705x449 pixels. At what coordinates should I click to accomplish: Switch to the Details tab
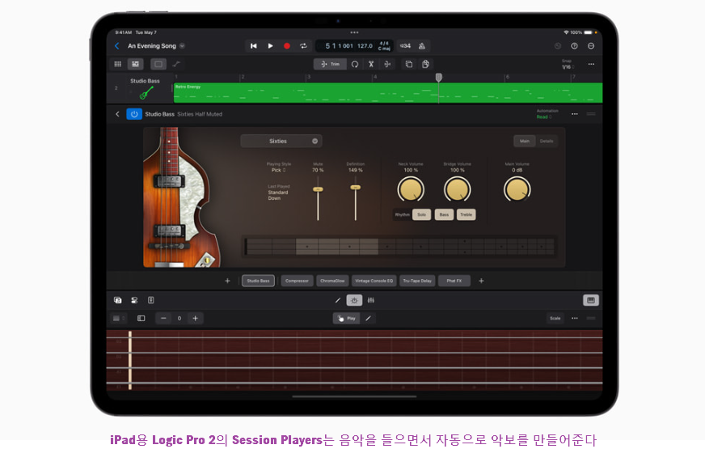(x=547, y=141)
